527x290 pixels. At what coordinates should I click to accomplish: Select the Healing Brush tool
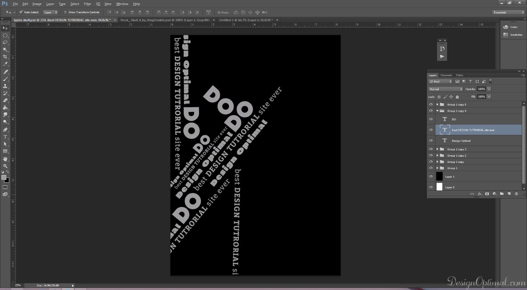pos(5,72)
